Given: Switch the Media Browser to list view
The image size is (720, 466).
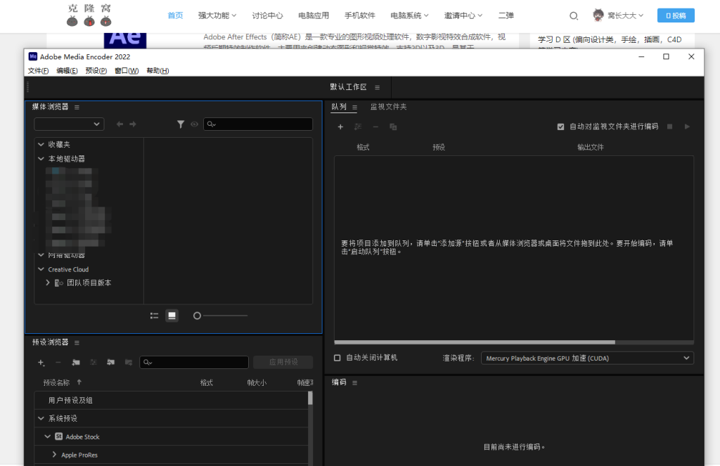Looking at the screenshot, I should tap(154, 316).
